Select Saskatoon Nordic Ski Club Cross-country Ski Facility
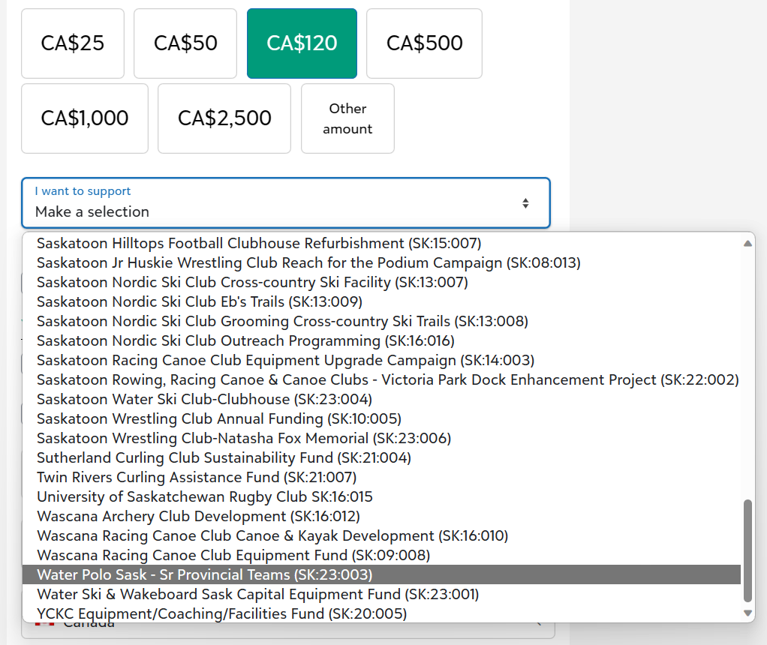 381,282
